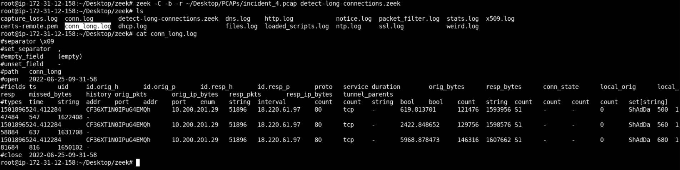Click detect-long-connections.zeek in ls output
Image resolution: width=680 pixels, height=170 pixels.
pyautogui.click(x=168, y=19)
